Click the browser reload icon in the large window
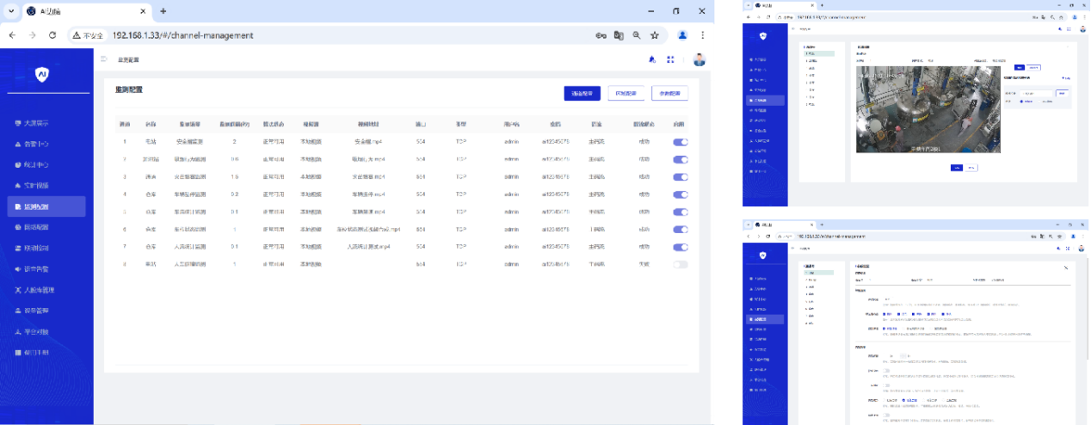The width and height of the screenshot is (1091, 425). click(52, 35)
